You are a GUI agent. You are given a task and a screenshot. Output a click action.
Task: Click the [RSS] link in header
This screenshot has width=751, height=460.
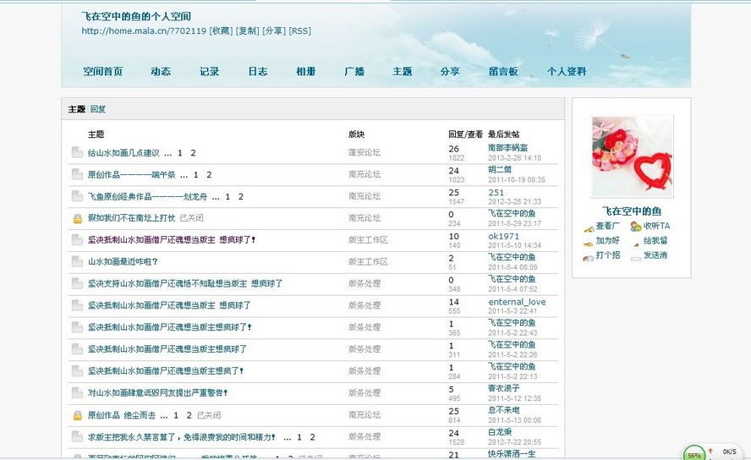click(x=299, y=31)
